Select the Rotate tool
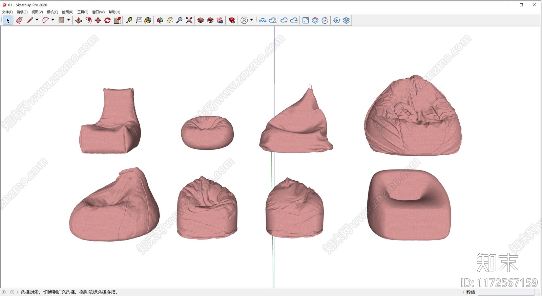 107,20
